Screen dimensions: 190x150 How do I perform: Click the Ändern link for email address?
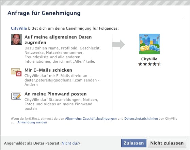pyautogui.click(x=31, y=85)
